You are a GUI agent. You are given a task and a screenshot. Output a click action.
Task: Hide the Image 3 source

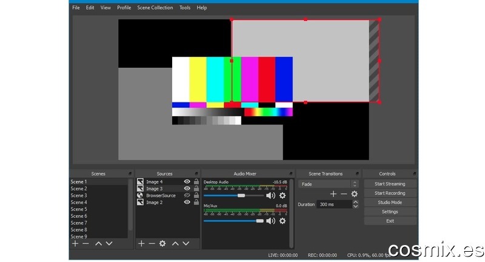click(187, 188)
